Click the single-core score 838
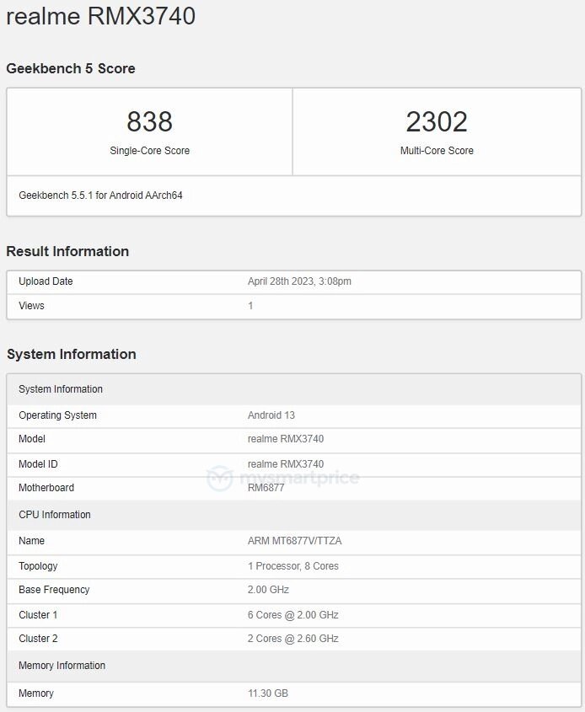Screen dimensions: 585x712 [149, 121]
